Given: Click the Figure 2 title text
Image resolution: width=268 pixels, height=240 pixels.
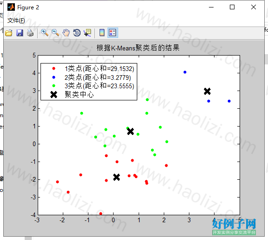Looking at the screenshot, I should [28, 7].
